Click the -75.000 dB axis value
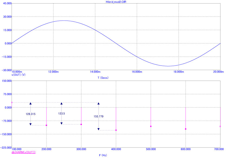 [7, 121]
